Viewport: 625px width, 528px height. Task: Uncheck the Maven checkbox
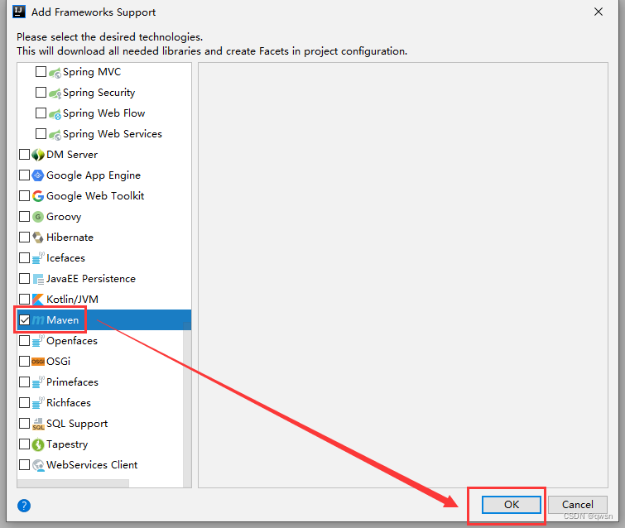(x=24, y=320)
